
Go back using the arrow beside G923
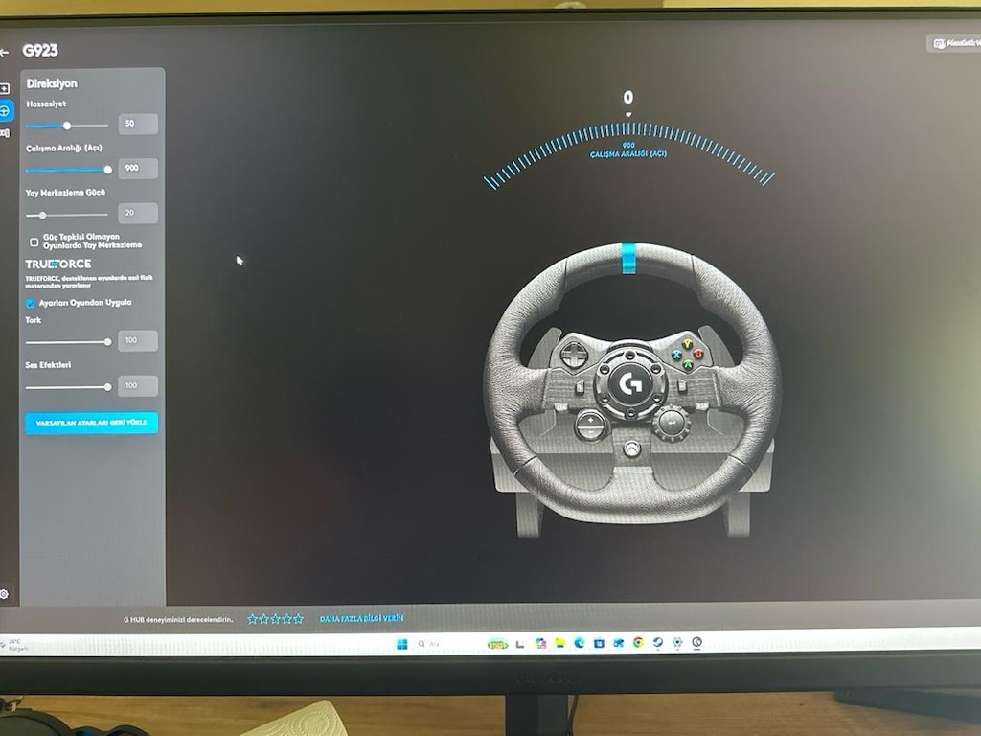(x=5, y=53)
